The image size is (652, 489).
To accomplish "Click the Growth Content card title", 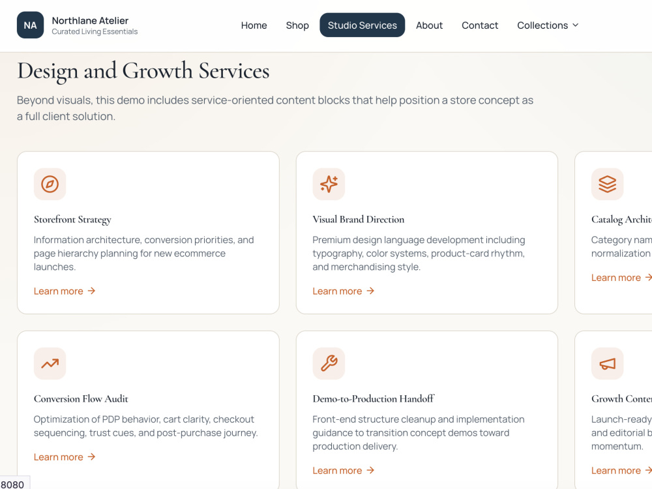I will tap(621, 399).
